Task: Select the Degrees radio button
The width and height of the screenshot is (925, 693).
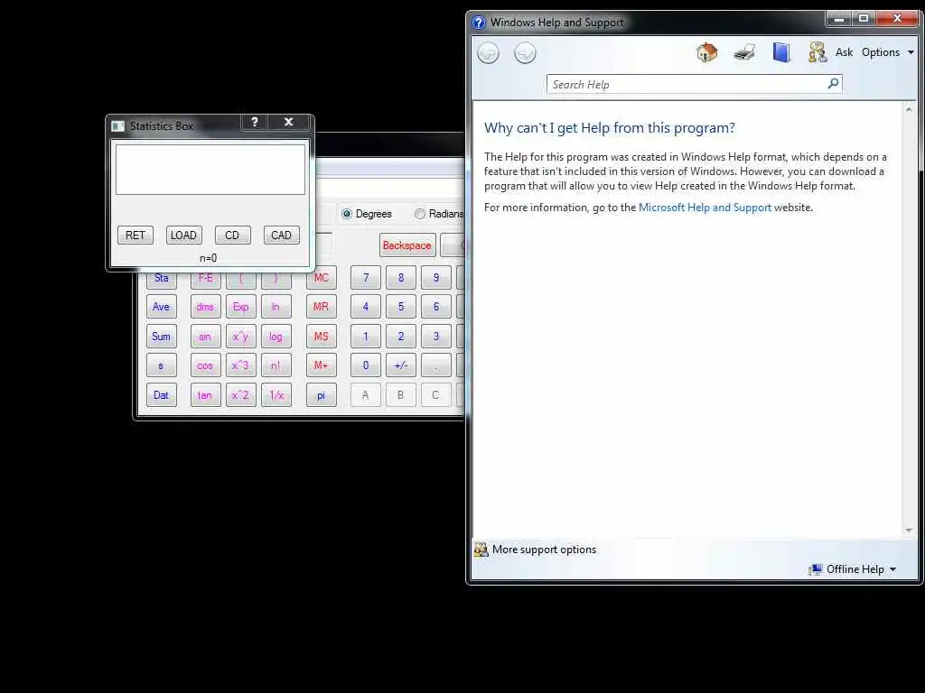Action: click(347, 214)
